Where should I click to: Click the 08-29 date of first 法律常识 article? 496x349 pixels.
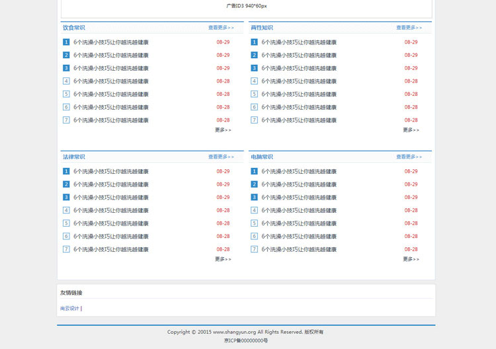[x=223, y=171]
